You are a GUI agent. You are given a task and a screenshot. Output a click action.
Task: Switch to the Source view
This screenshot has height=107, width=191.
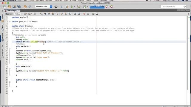tap(9, 14)
